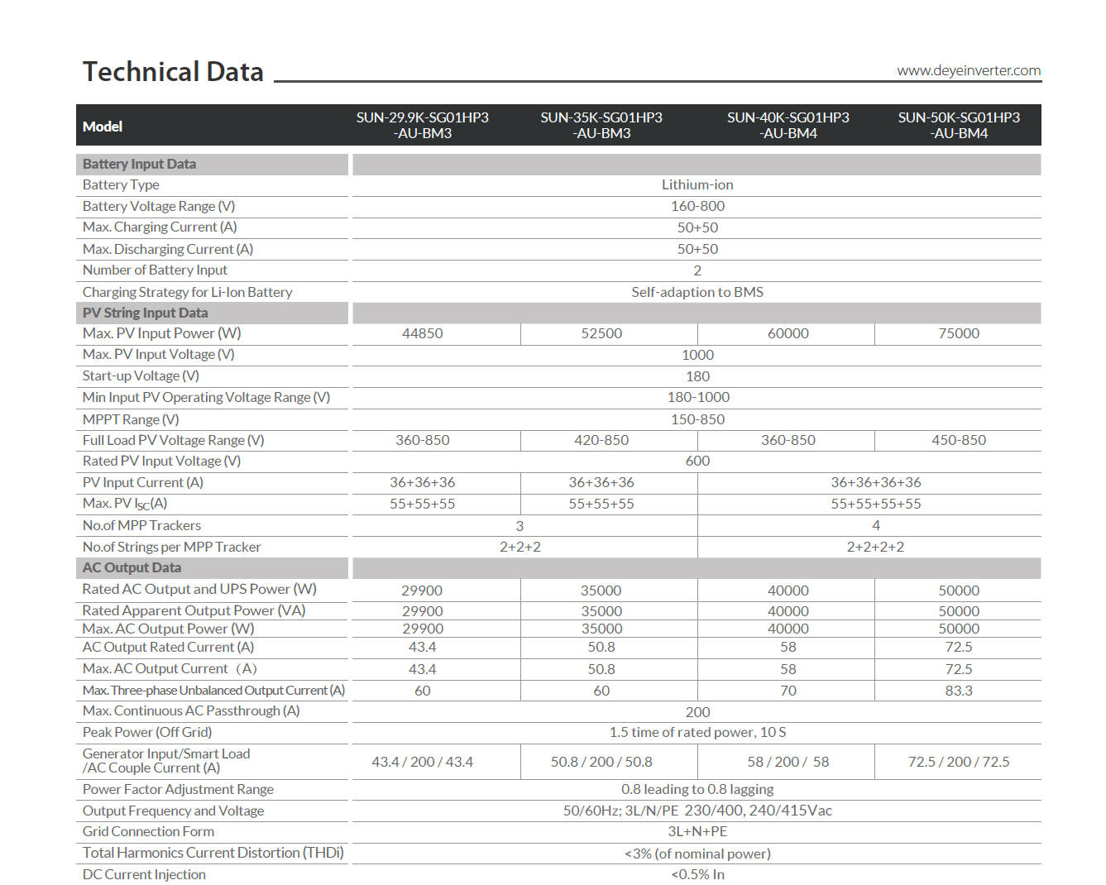
Task: Select the 'PV String Input Data' heading
Action: [145, 313]
